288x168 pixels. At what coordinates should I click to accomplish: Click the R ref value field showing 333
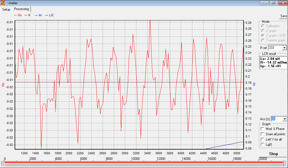click(x=275, y=48)
